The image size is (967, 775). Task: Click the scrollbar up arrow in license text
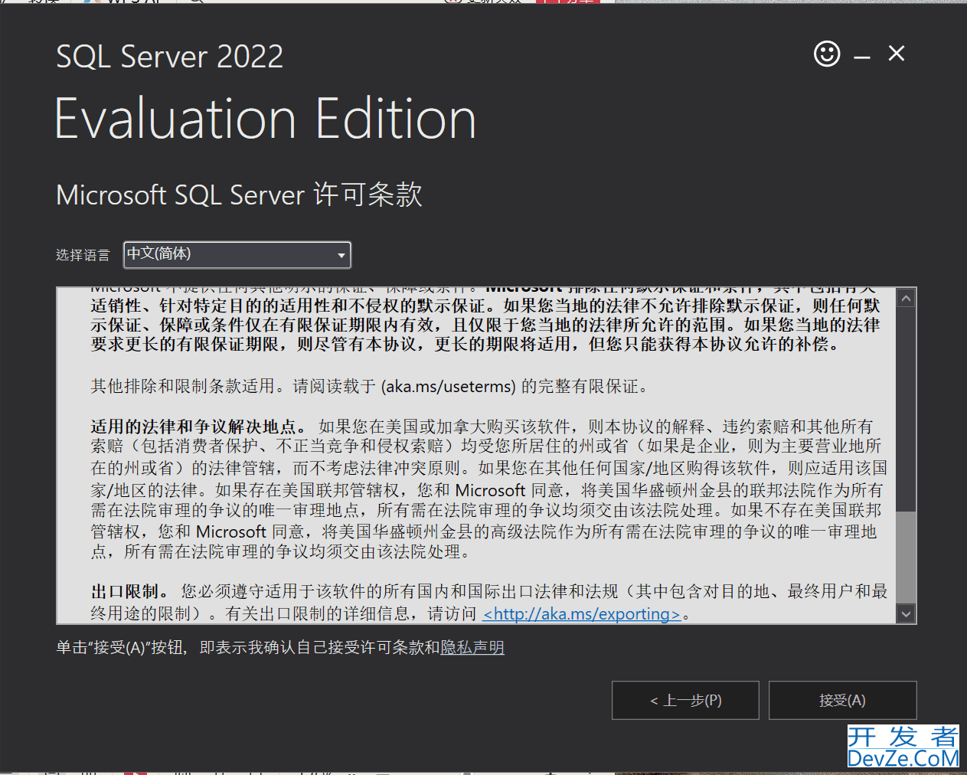(907, 299)
